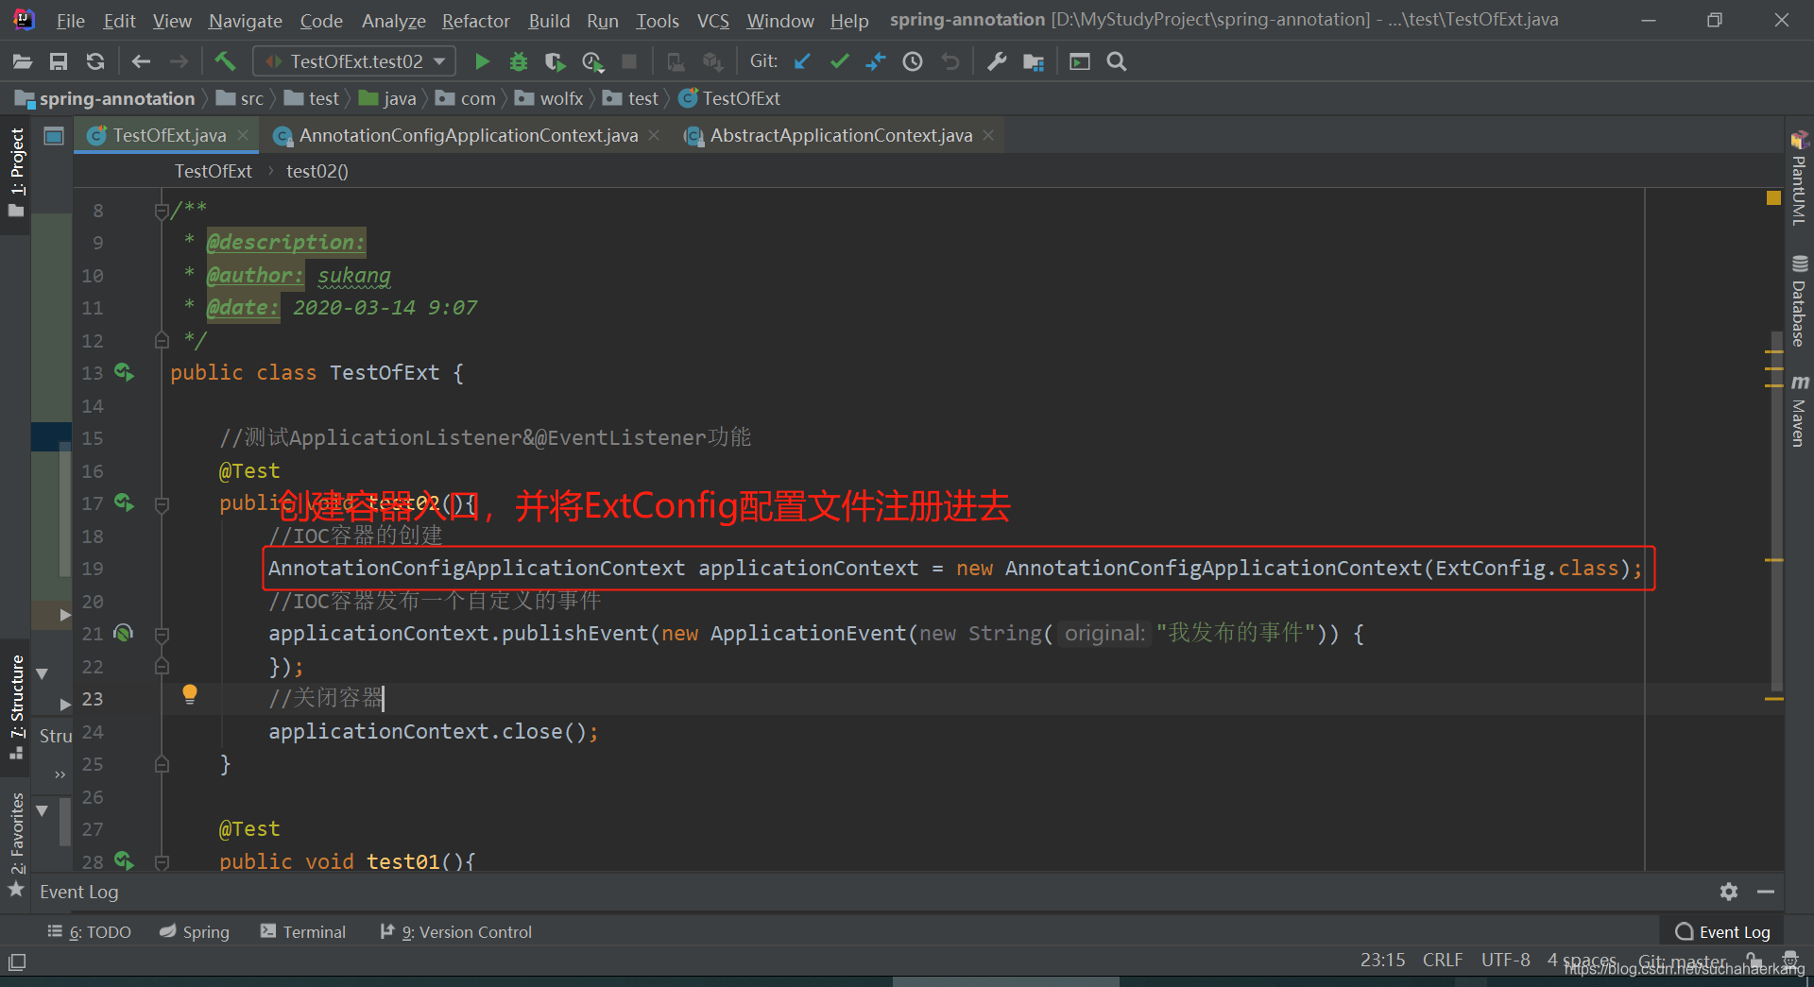
Task: Click the yellow lightbulb intention icon
Action: coord(190,695)
